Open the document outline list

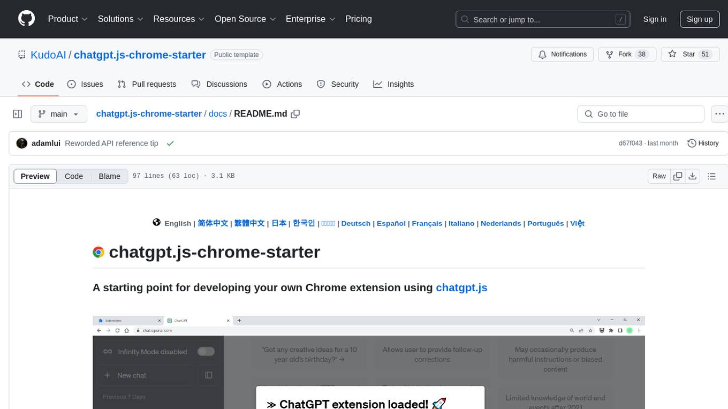tap(712, 176)
